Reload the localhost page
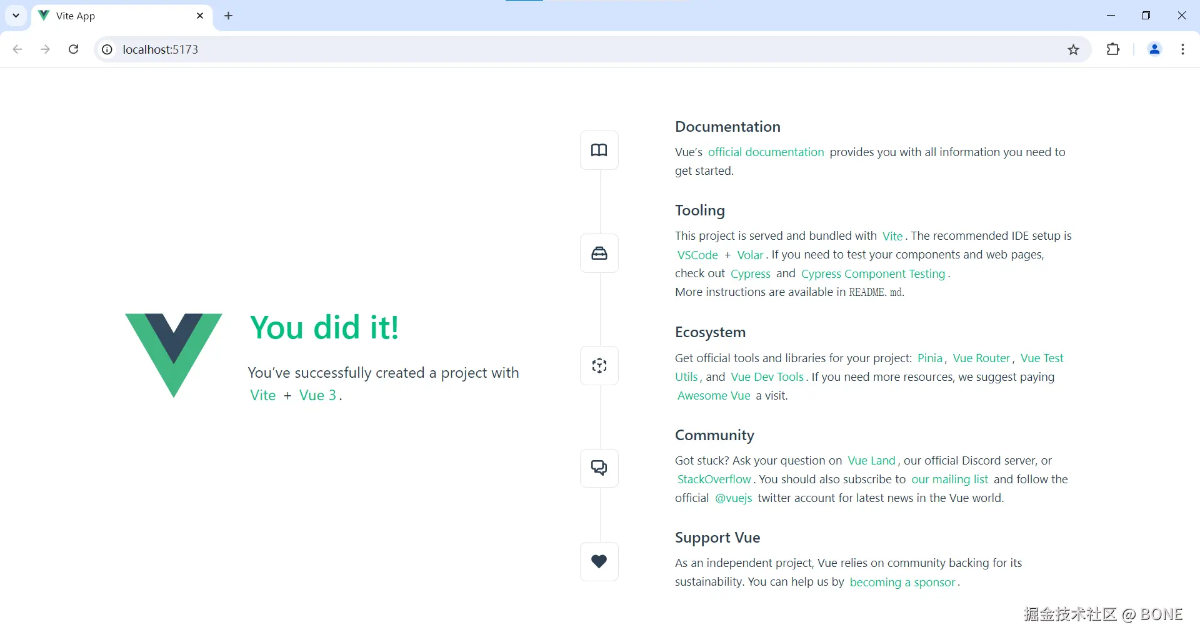Image resolution: width=1200 pixels, height=640 pixels. [x=73, y=49]
